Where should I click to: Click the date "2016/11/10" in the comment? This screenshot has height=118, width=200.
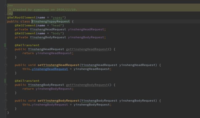[66, 10]
